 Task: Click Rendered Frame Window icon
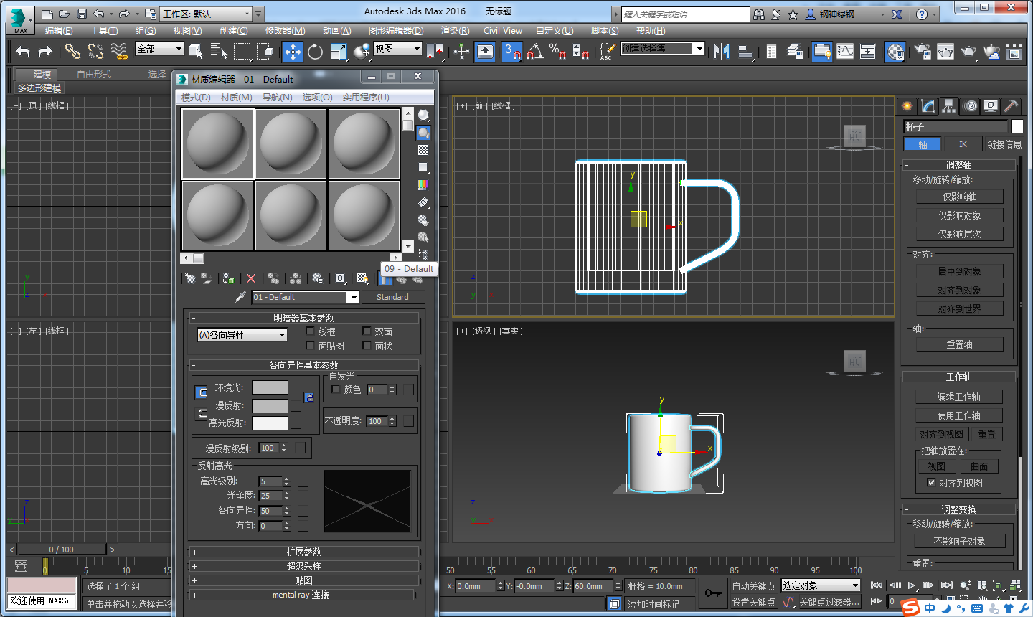[945, 51]
